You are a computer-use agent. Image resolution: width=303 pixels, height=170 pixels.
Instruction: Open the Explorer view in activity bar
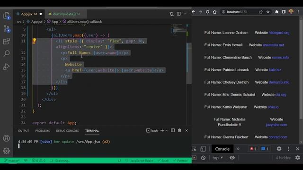(x=6, y=16)
